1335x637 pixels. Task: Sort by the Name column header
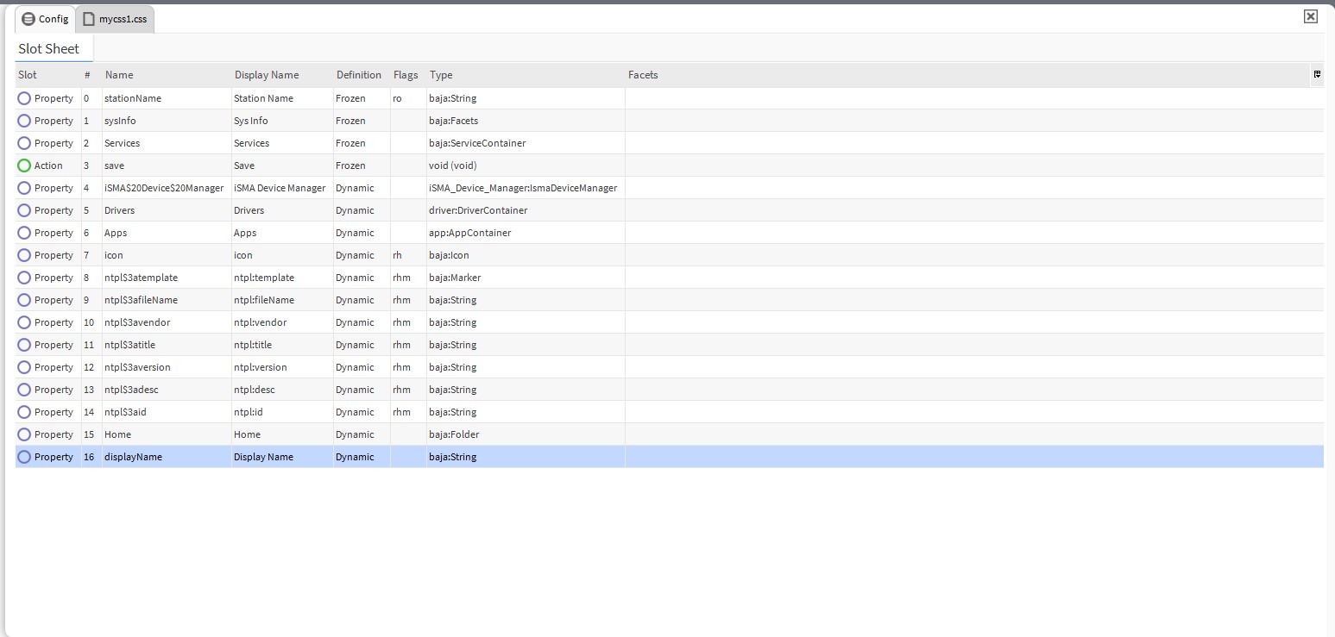point(119,75)
